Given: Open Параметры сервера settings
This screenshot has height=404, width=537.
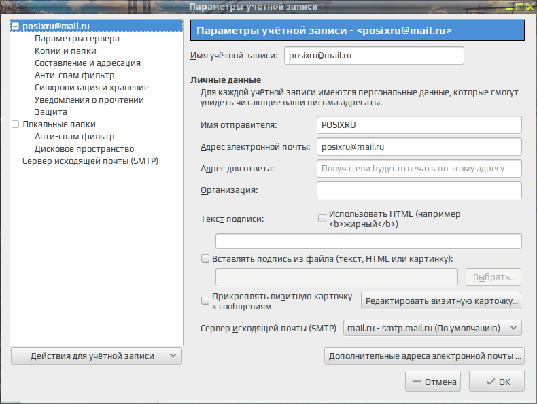Looking at the screenshot, I should point(77,39).
